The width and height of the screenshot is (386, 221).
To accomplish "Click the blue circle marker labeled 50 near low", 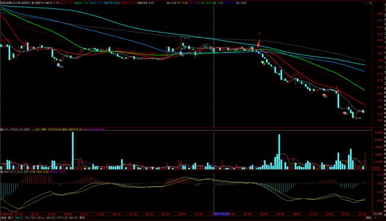I will pyautogui.click(x=58, y=65).
